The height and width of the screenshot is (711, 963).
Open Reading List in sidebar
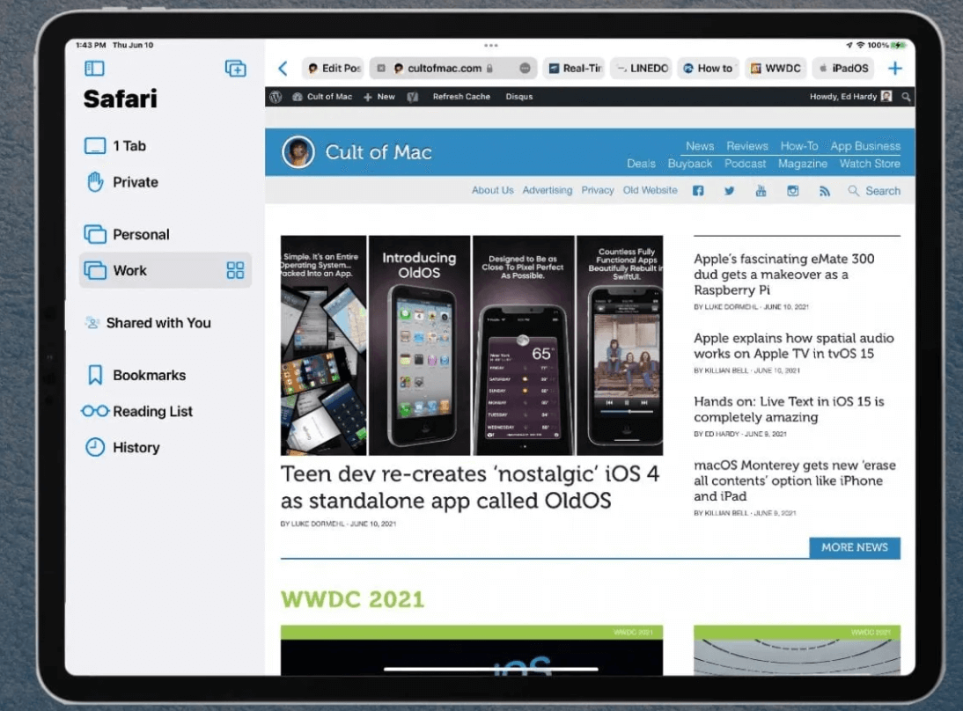(165, 411)
